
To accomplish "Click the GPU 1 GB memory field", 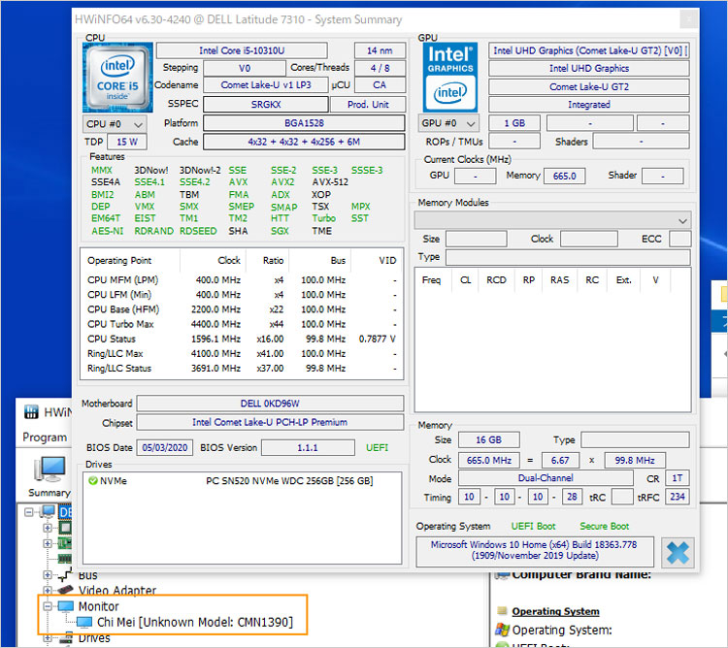I will 514,123.
